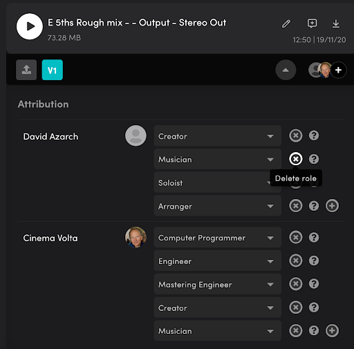The image size is (354, 349).
Task: Add another role for David Azarch
Action: point(332,206)
